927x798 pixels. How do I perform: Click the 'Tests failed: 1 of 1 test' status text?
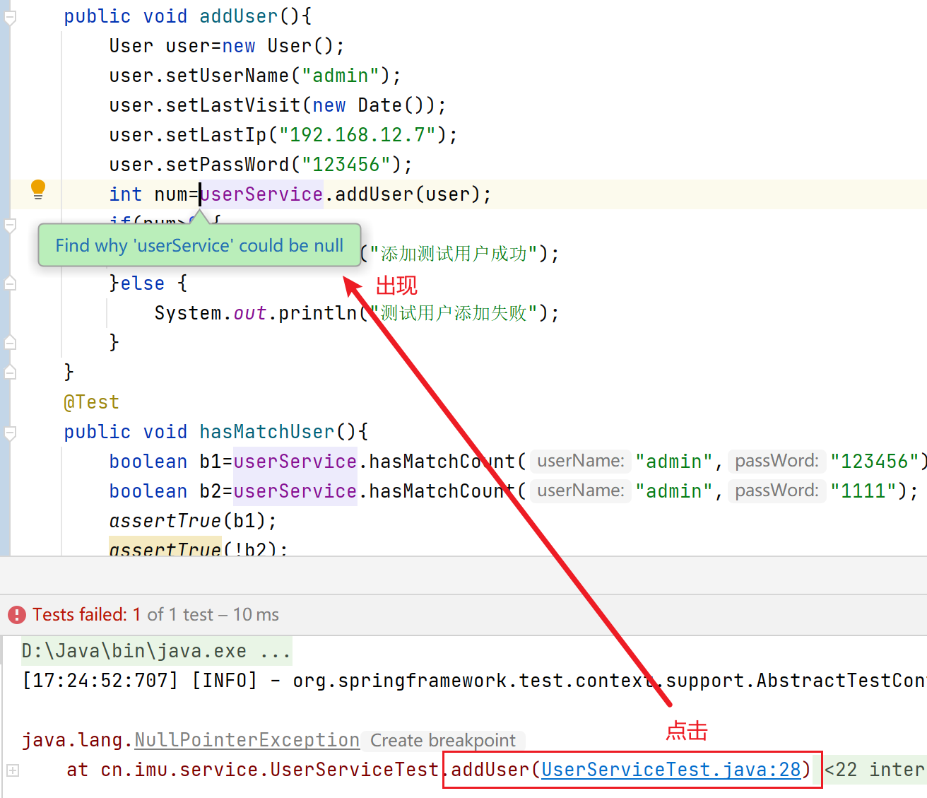[x=155, y=615]
